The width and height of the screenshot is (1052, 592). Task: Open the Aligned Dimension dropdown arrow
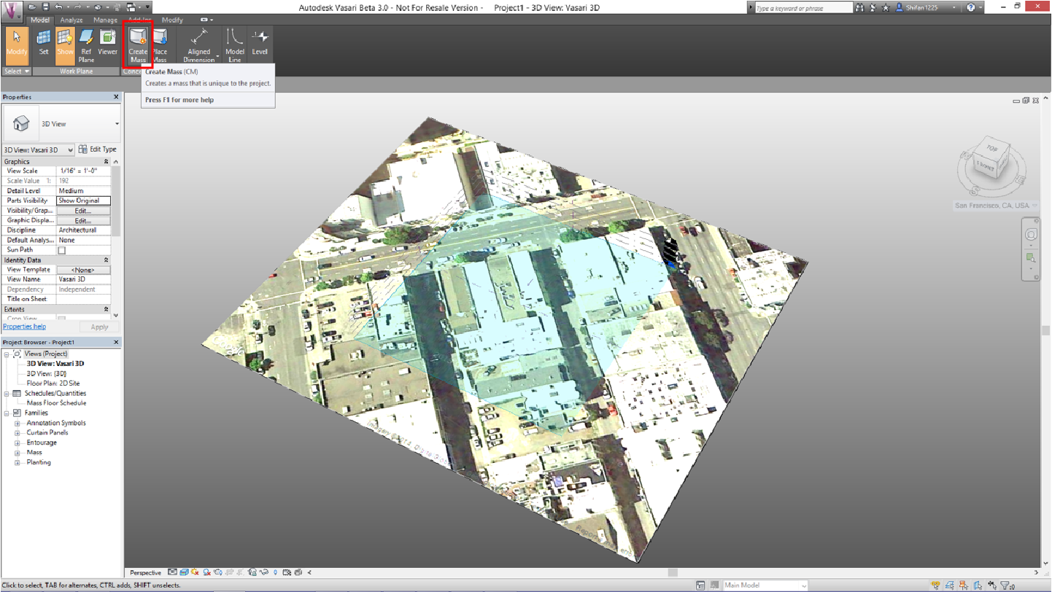coord(217,56)
